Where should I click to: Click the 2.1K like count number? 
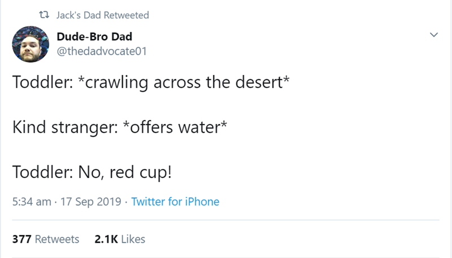pyautogui.click(x=106, y=239)
